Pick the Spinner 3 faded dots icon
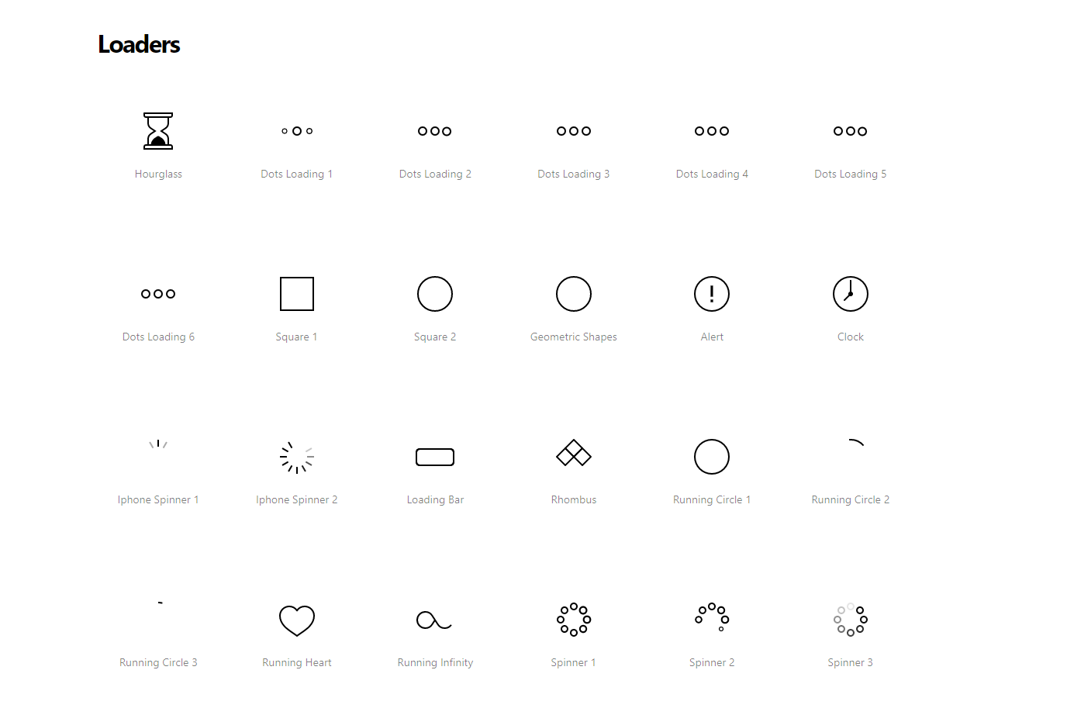Image resolution: width=1067 pixels, height=715 pixels. pyautogui.click(x=851, y=620)
